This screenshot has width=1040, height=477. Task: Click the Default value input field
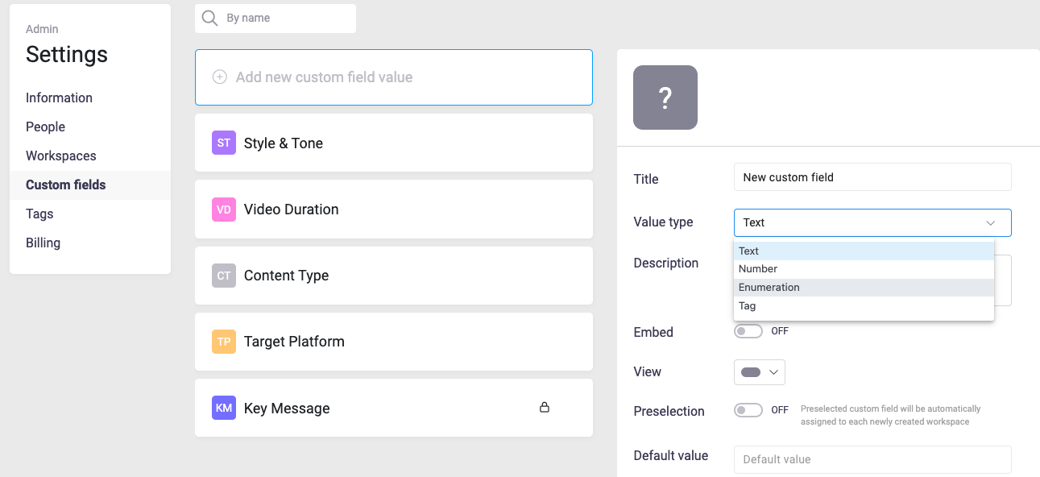coord(872,459)
